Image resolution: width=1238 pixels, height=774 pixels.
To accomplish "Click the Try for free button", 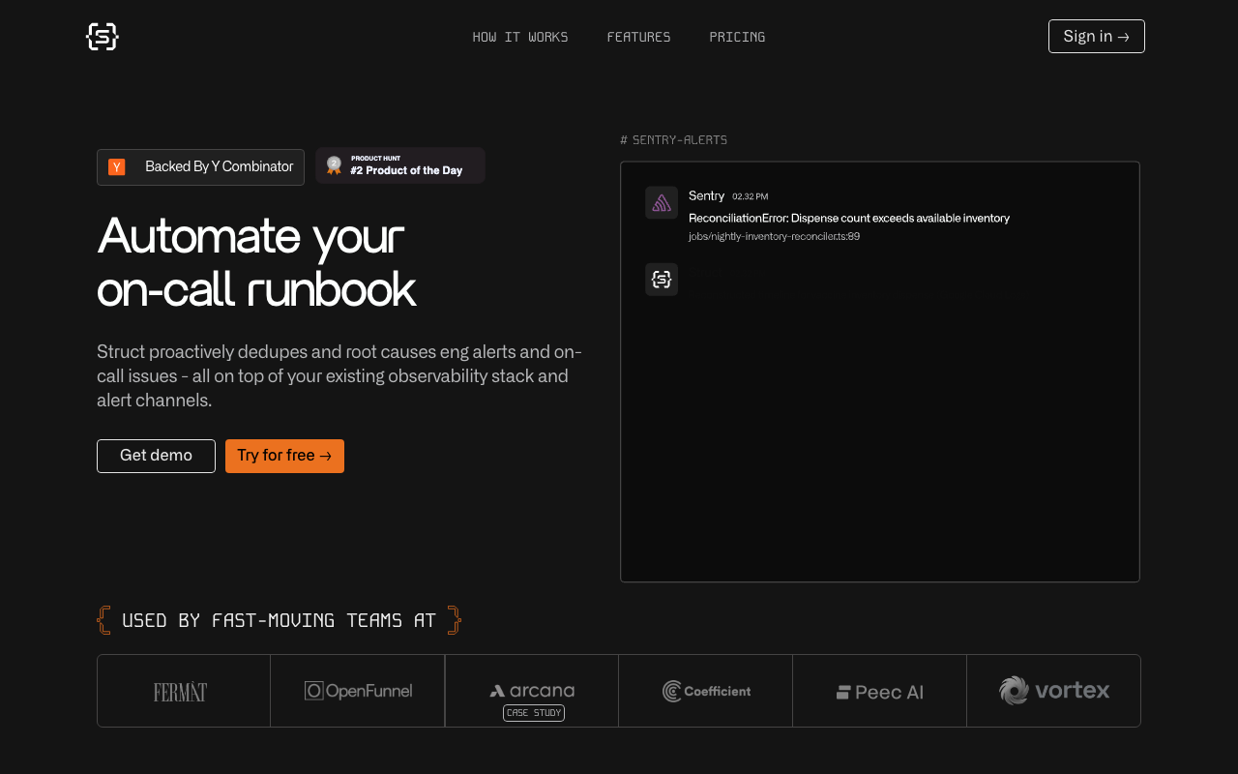I will (x=284, y=456).
